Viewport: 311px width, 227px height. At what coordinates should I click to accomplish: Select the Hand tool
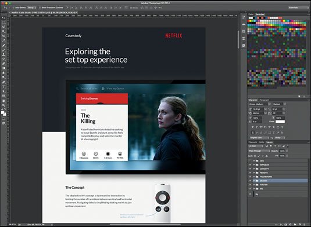3,101
